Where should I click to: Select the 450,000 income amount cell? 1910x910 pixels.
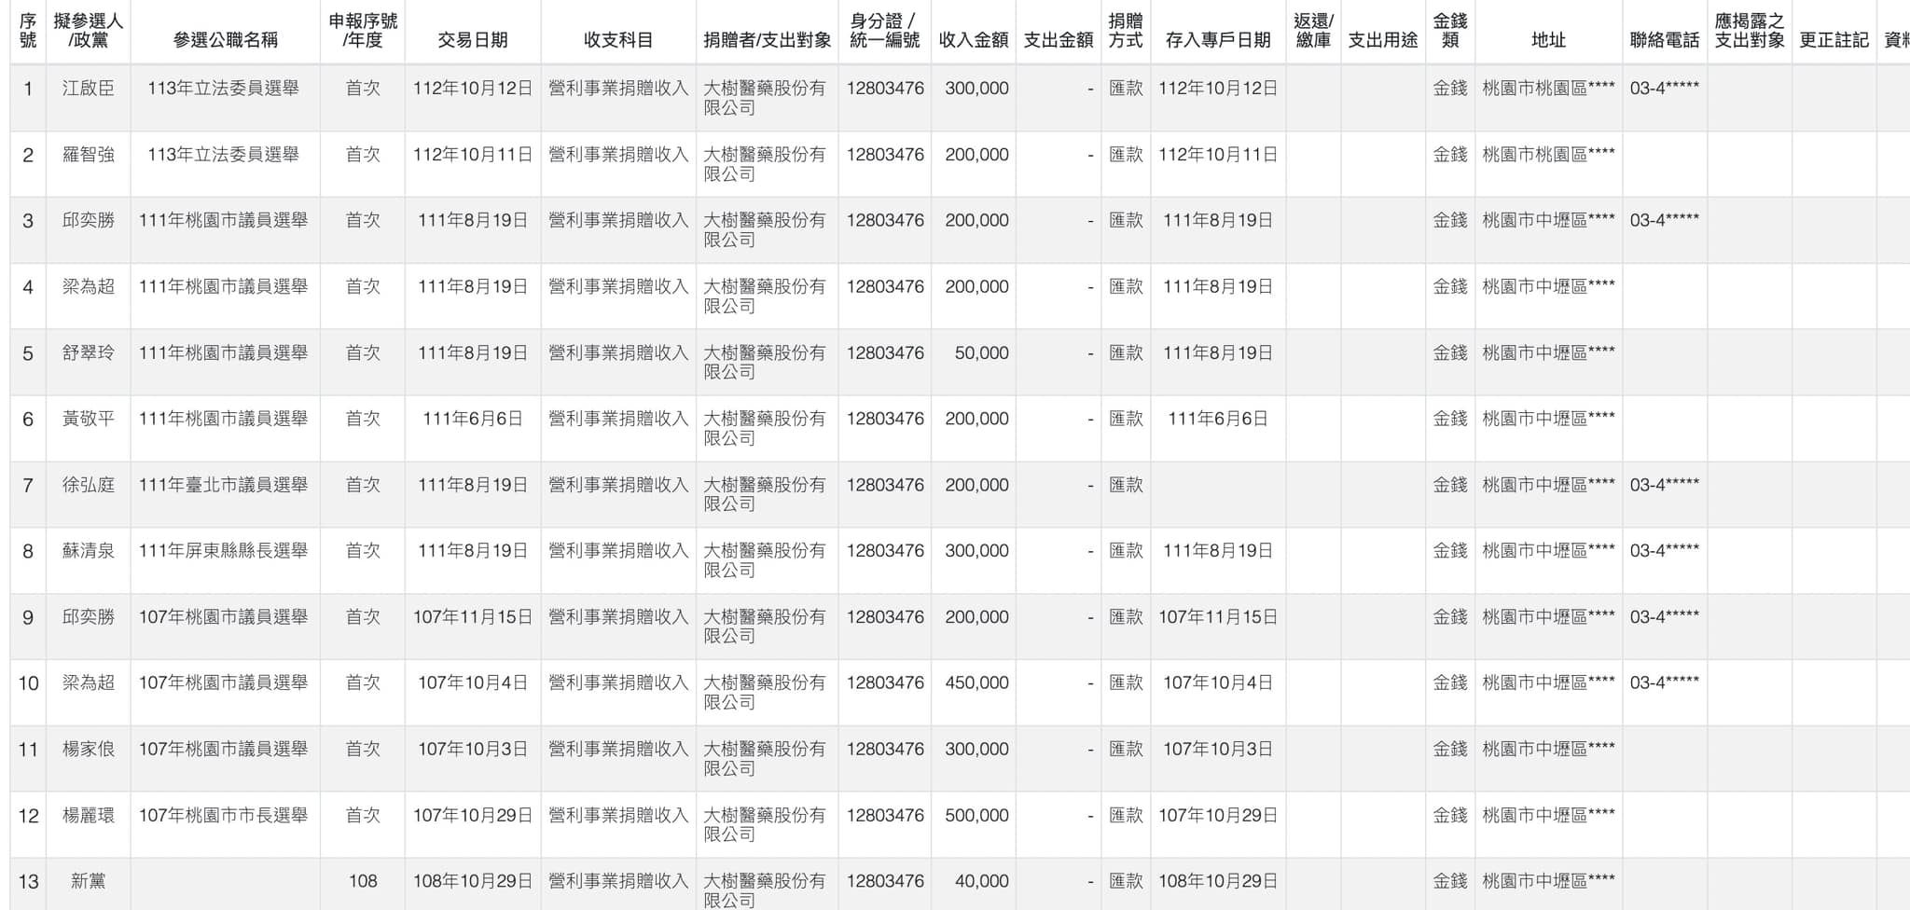coord(976,683)
